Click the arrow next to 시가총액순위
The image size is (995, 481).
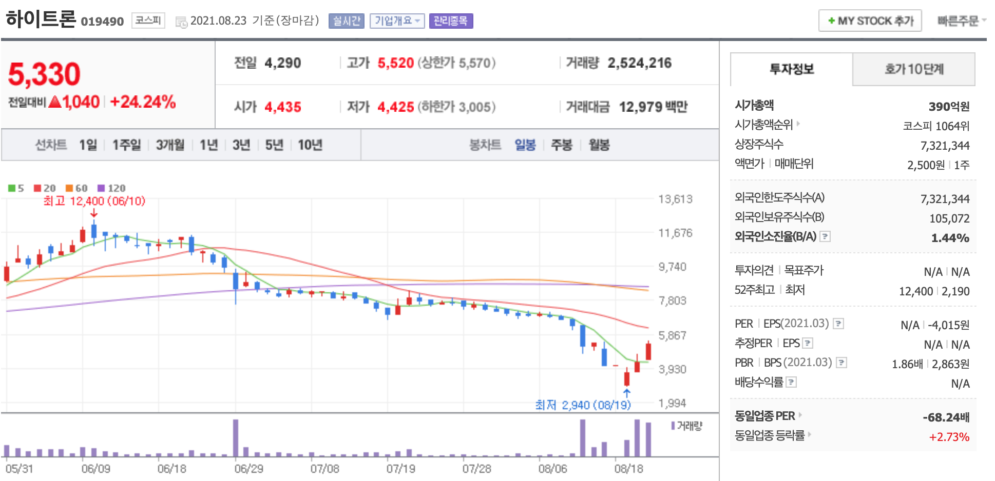pos(798,124)
